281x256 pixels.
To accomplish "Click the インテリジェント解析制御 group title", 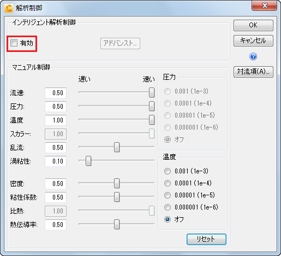I will 44,22.
